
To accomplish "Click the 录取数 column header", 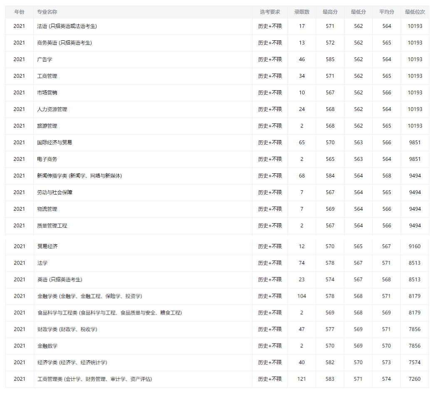I will (302, 12).
